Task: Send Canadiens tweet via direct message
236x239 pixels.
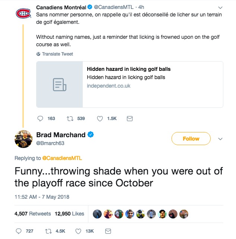Action: pyautogui.click(x=130, y=119)
